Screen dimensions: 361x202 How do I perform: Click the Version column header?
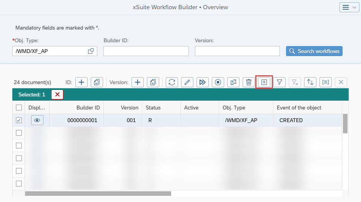123,108
